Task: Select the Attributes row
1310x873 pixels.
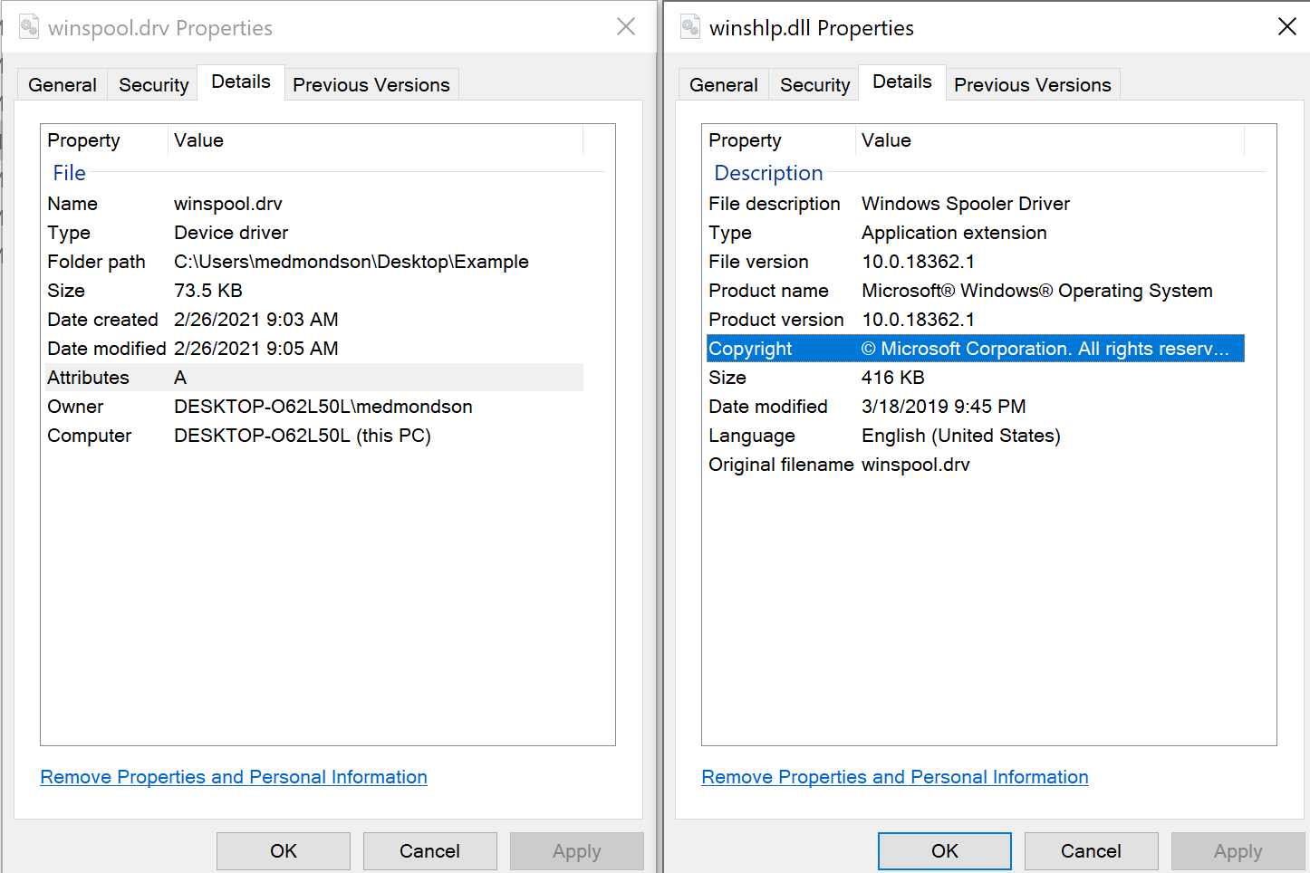Action: coord(313,378)
